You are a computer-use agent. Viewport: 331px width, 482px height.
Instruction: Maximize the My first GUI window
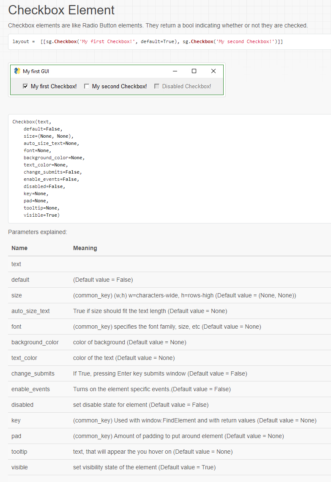pos(194,71)
